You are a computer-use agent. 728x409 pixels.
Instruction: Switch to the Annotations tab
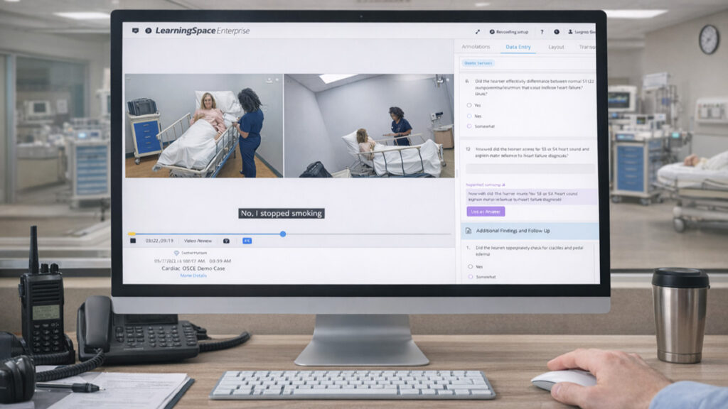point(476,47)
